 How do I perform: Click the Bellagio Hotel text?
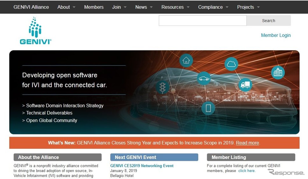click(x=122, y=176)
